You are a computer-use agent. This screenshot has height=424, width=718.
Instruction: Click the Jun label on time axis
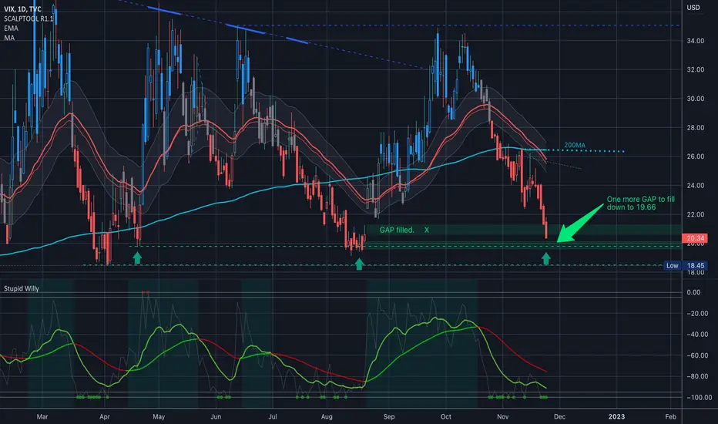pyautogui.click(x=216, y=416)
